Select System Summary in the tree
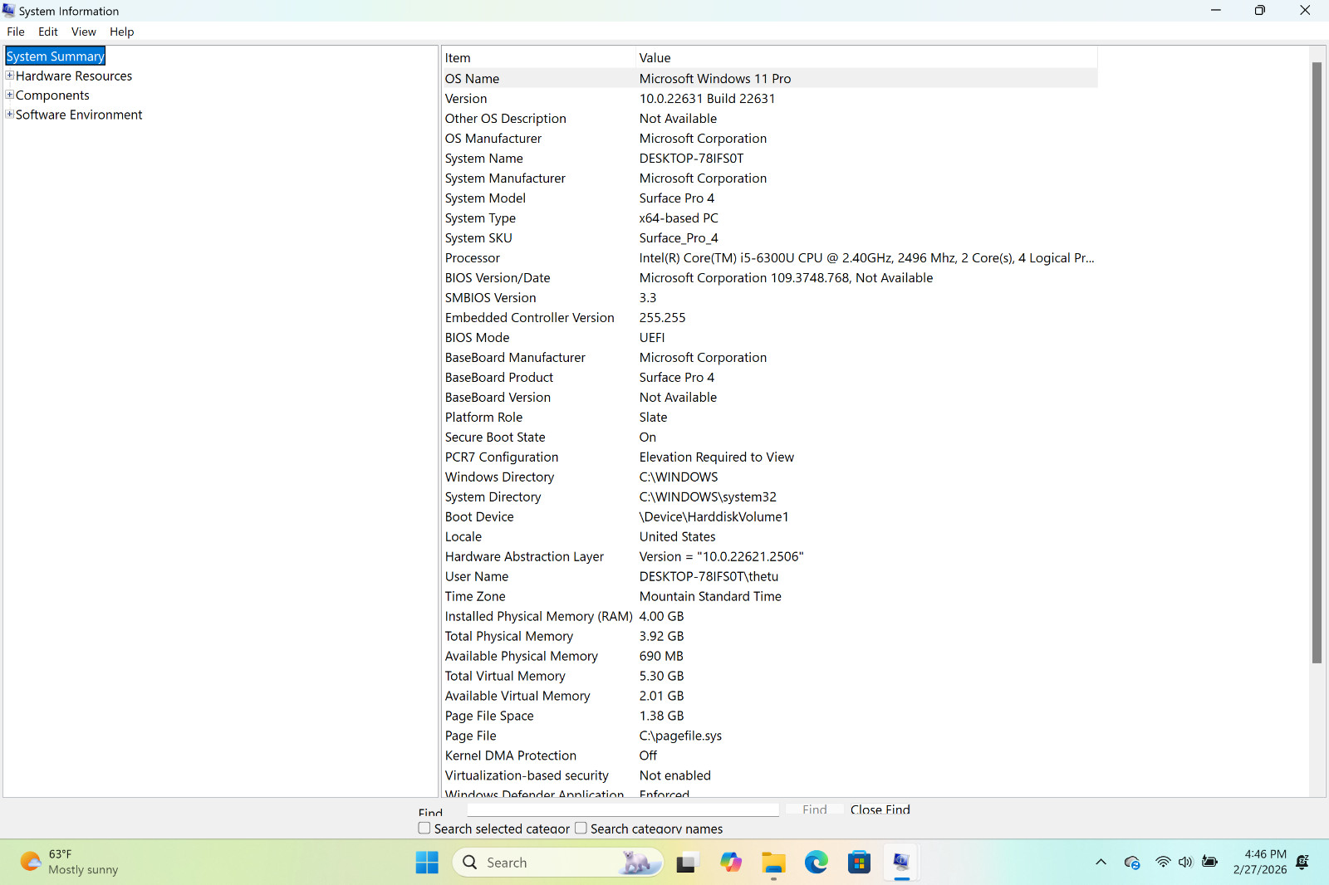 click(x=56, y=56)
